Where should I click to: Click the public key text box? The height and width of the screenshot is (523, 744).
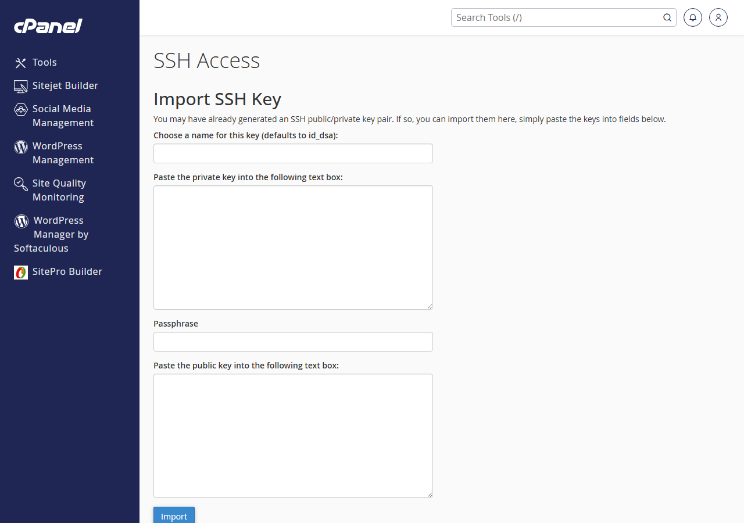click(293, 436)
